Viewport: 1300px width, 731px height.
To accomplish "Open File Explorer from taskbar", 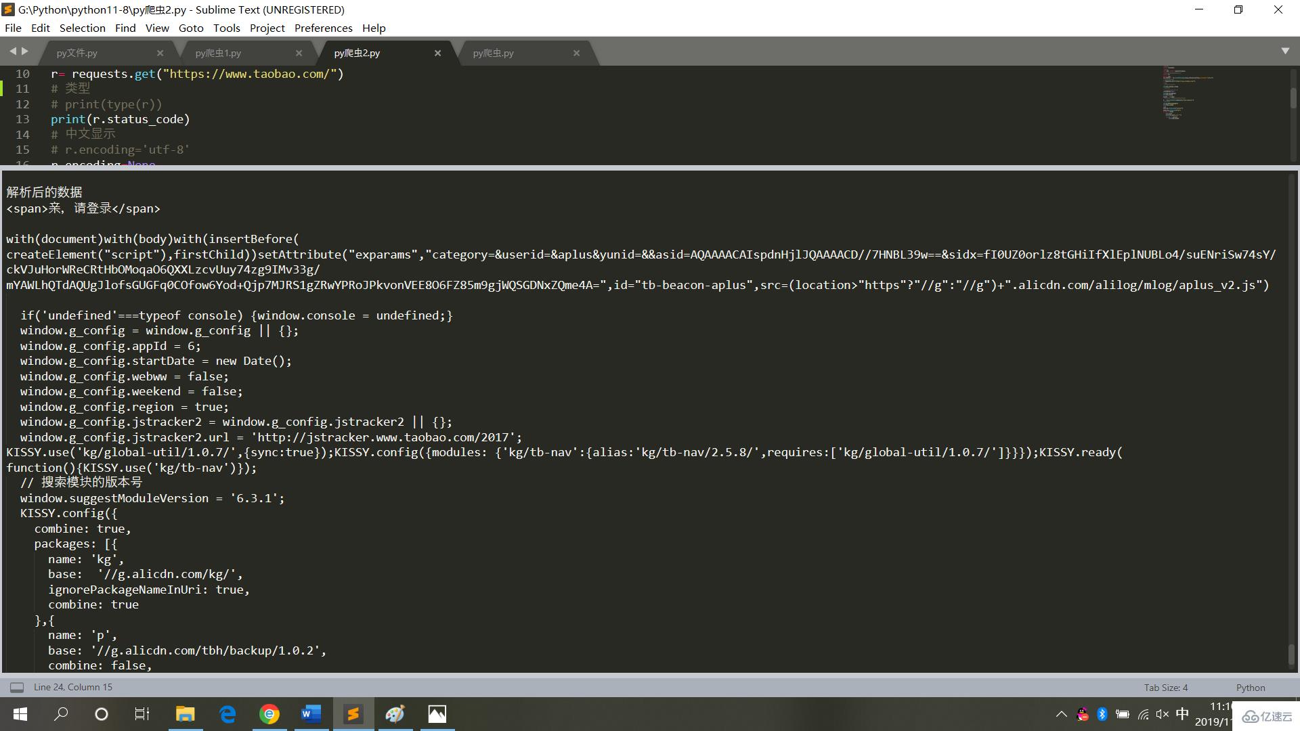I will (185, 714).
